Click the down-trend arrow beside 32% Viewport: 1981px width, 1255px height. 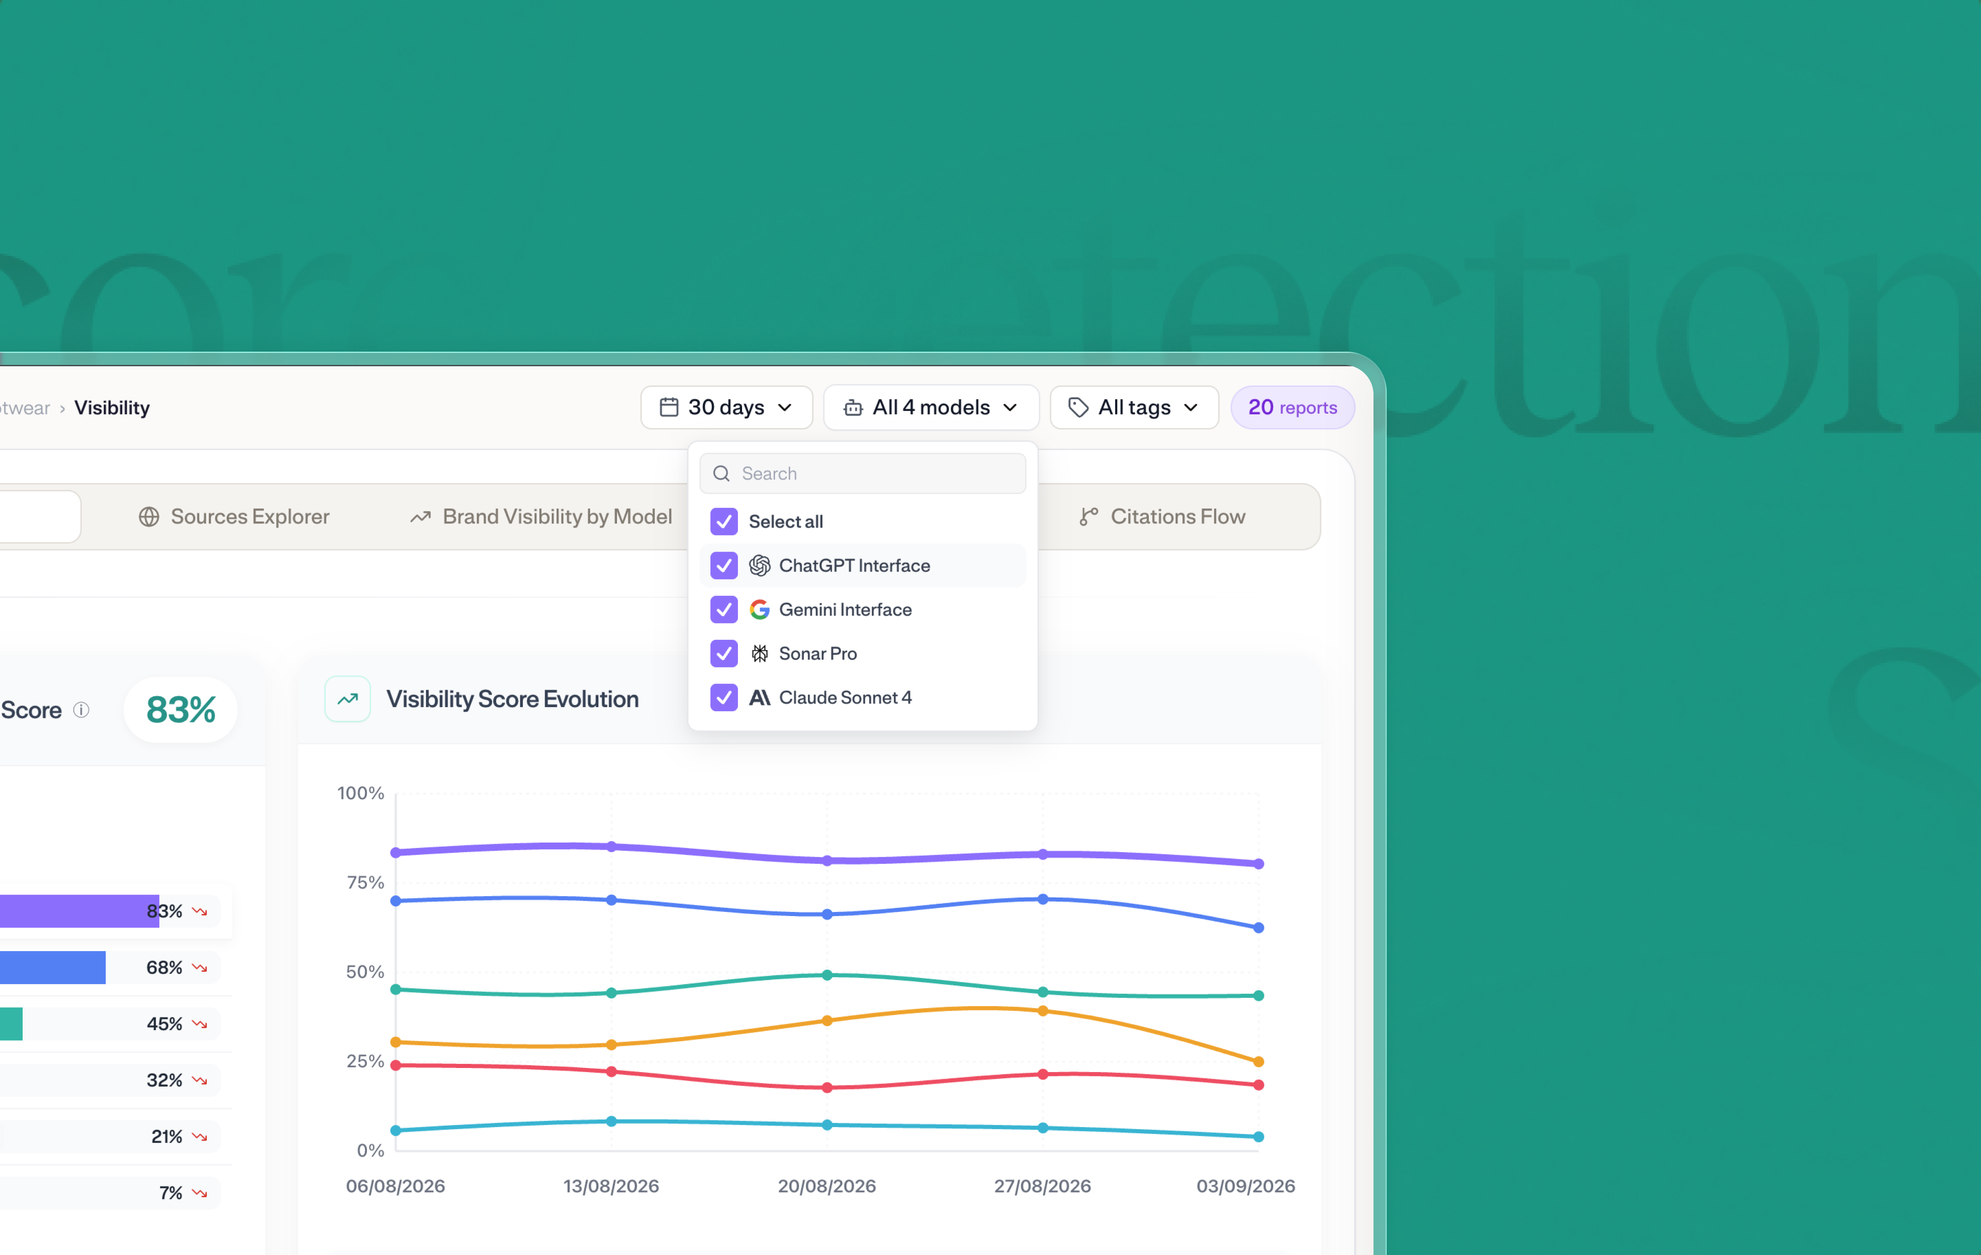pyautogui.click(x=199, y=1080)
